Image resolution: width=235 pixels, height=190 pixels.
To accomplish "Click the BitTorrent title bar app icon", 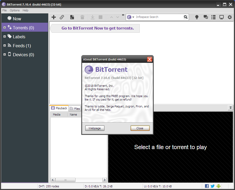I will [x=4, y=4].
